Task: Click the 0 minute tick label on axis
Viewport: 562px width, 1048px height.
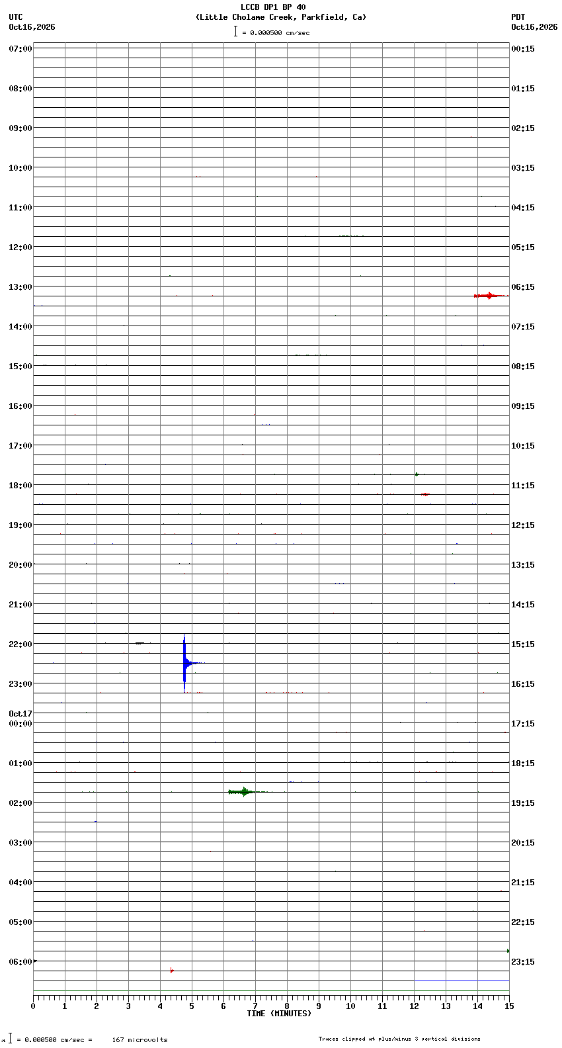Action: [x=33, y=1007]
